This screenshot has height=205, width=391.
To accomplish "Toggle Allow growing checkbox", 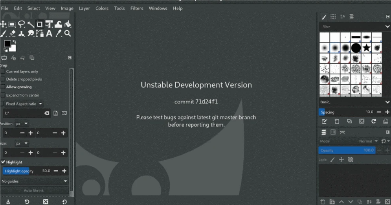I will click(3, 87).
